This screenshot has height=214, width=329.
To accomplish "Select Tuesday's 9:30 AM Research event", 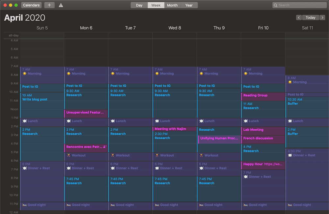I will (x=130, y=103).
